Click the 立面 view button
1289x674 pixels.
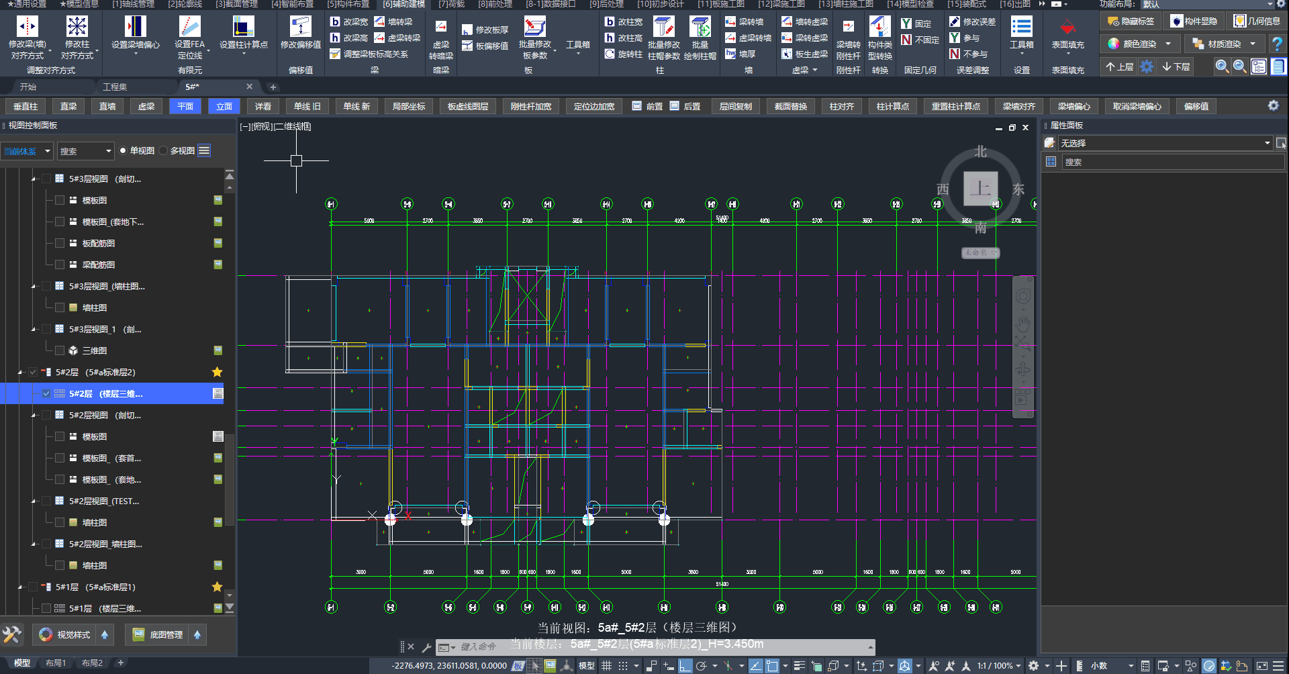(x=224, y=106)
